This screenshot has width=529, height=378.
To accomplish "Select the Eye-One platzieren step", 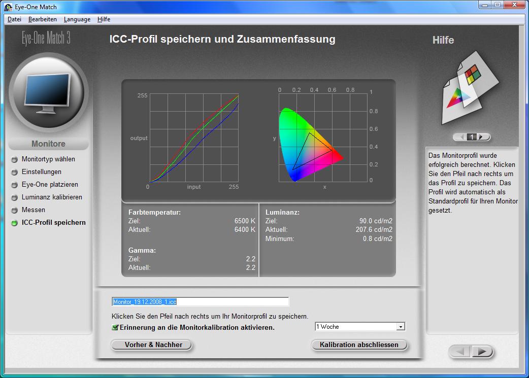I will coord(50,185).
